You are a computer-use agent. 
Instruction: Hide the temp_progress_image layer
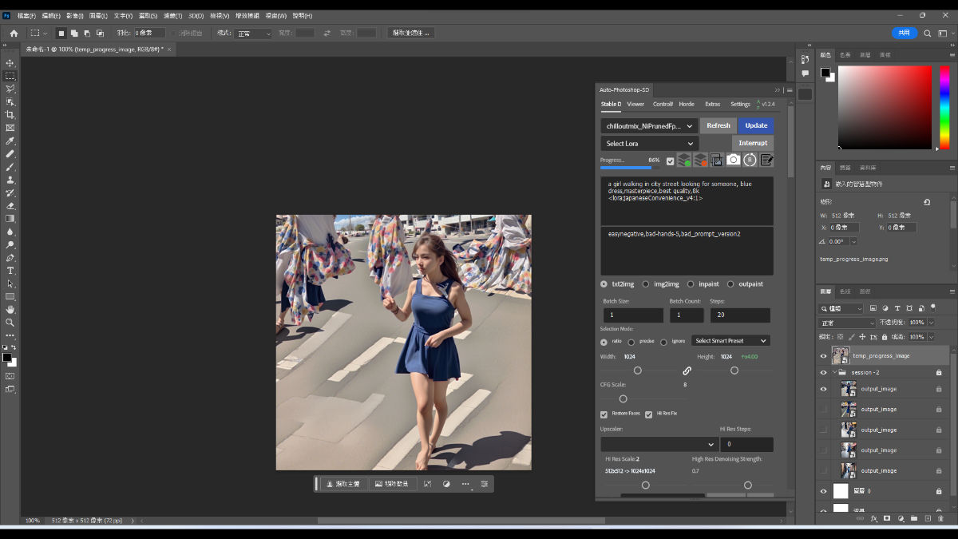[x=824, y=356]
